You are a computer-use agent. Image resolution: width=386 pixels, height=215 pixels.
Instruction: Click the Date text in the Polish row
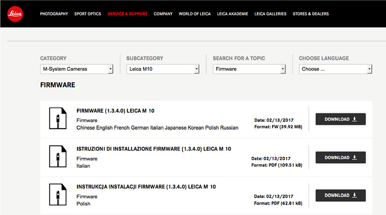tap(273, 196)
